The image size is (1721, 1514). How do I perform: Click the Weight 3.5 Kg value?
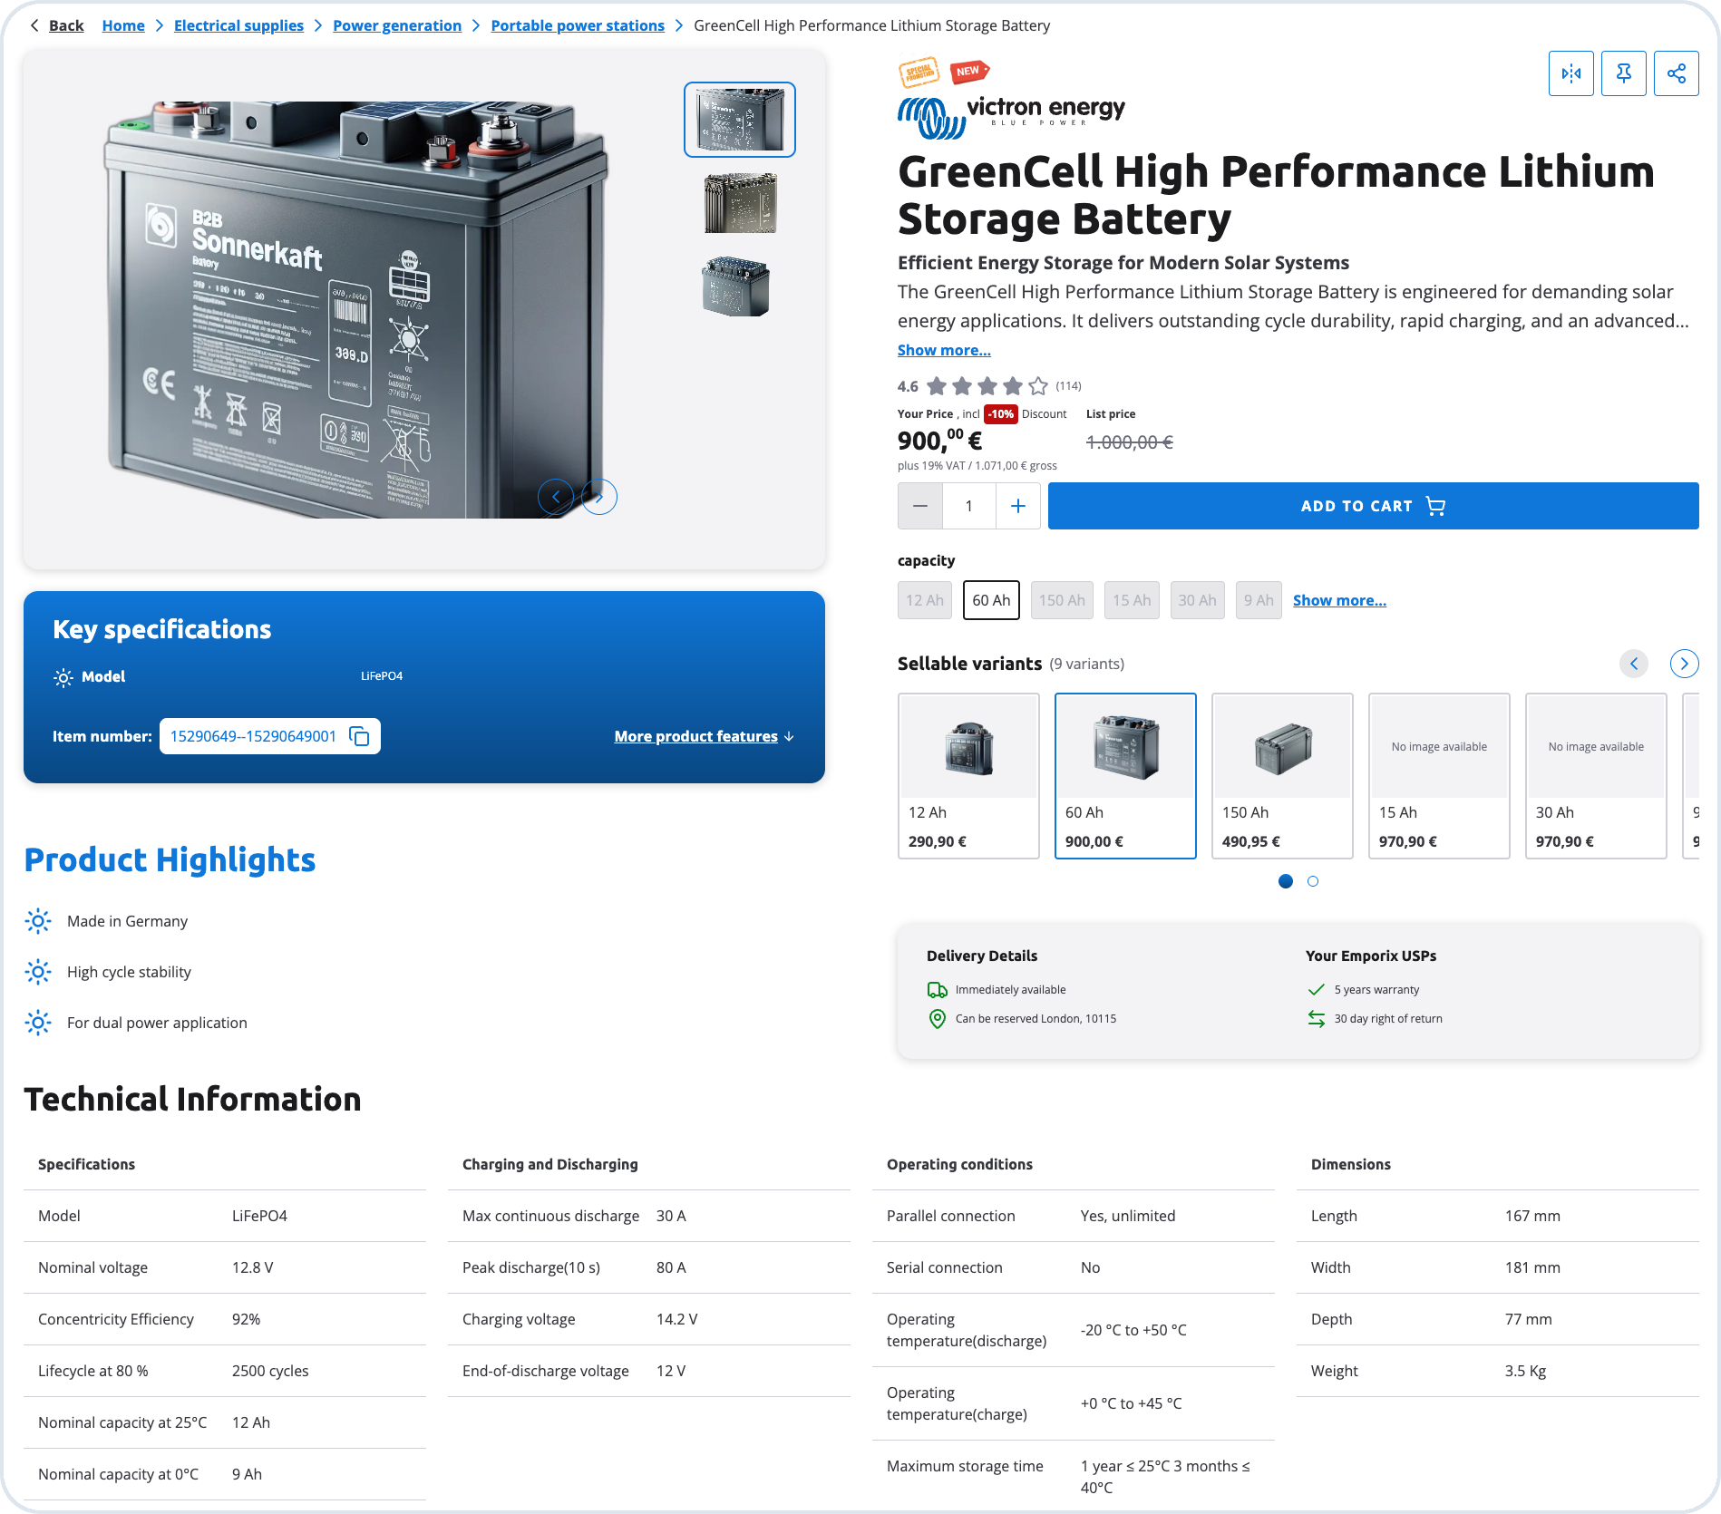click(1526, 1371)
